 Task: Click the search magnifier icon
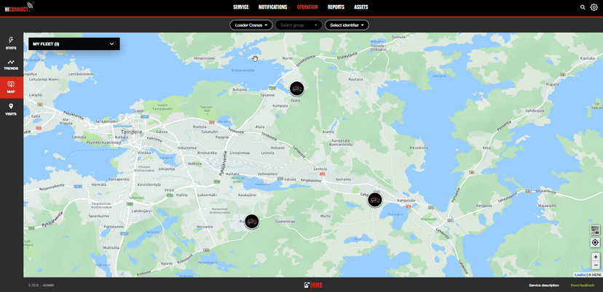click(x=583, y=7)
